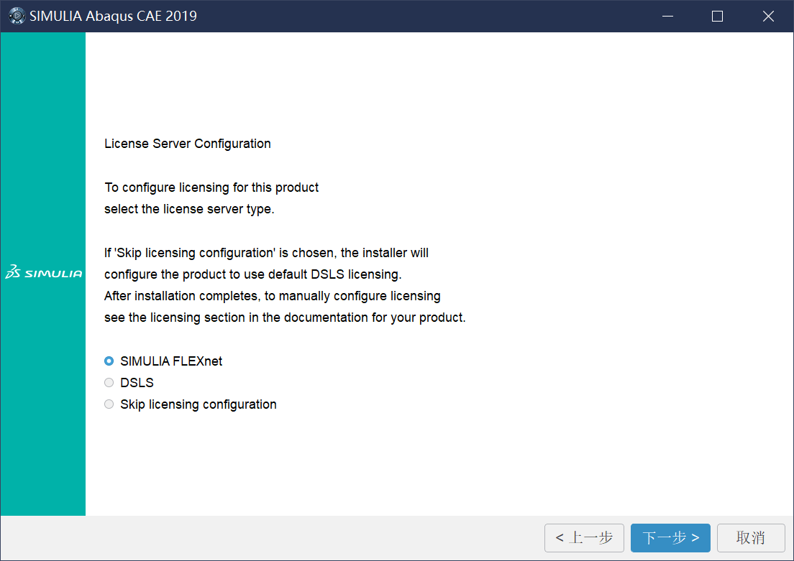Close the Abaqus CAE 2019 installer
The height and width of the screenshot is (561, 794).
(x=768, y=16)
